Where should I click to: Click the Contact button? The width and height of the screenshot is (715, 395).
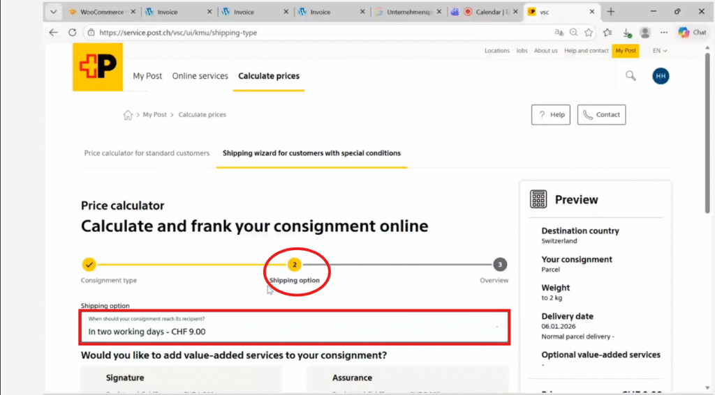point(601,115)
